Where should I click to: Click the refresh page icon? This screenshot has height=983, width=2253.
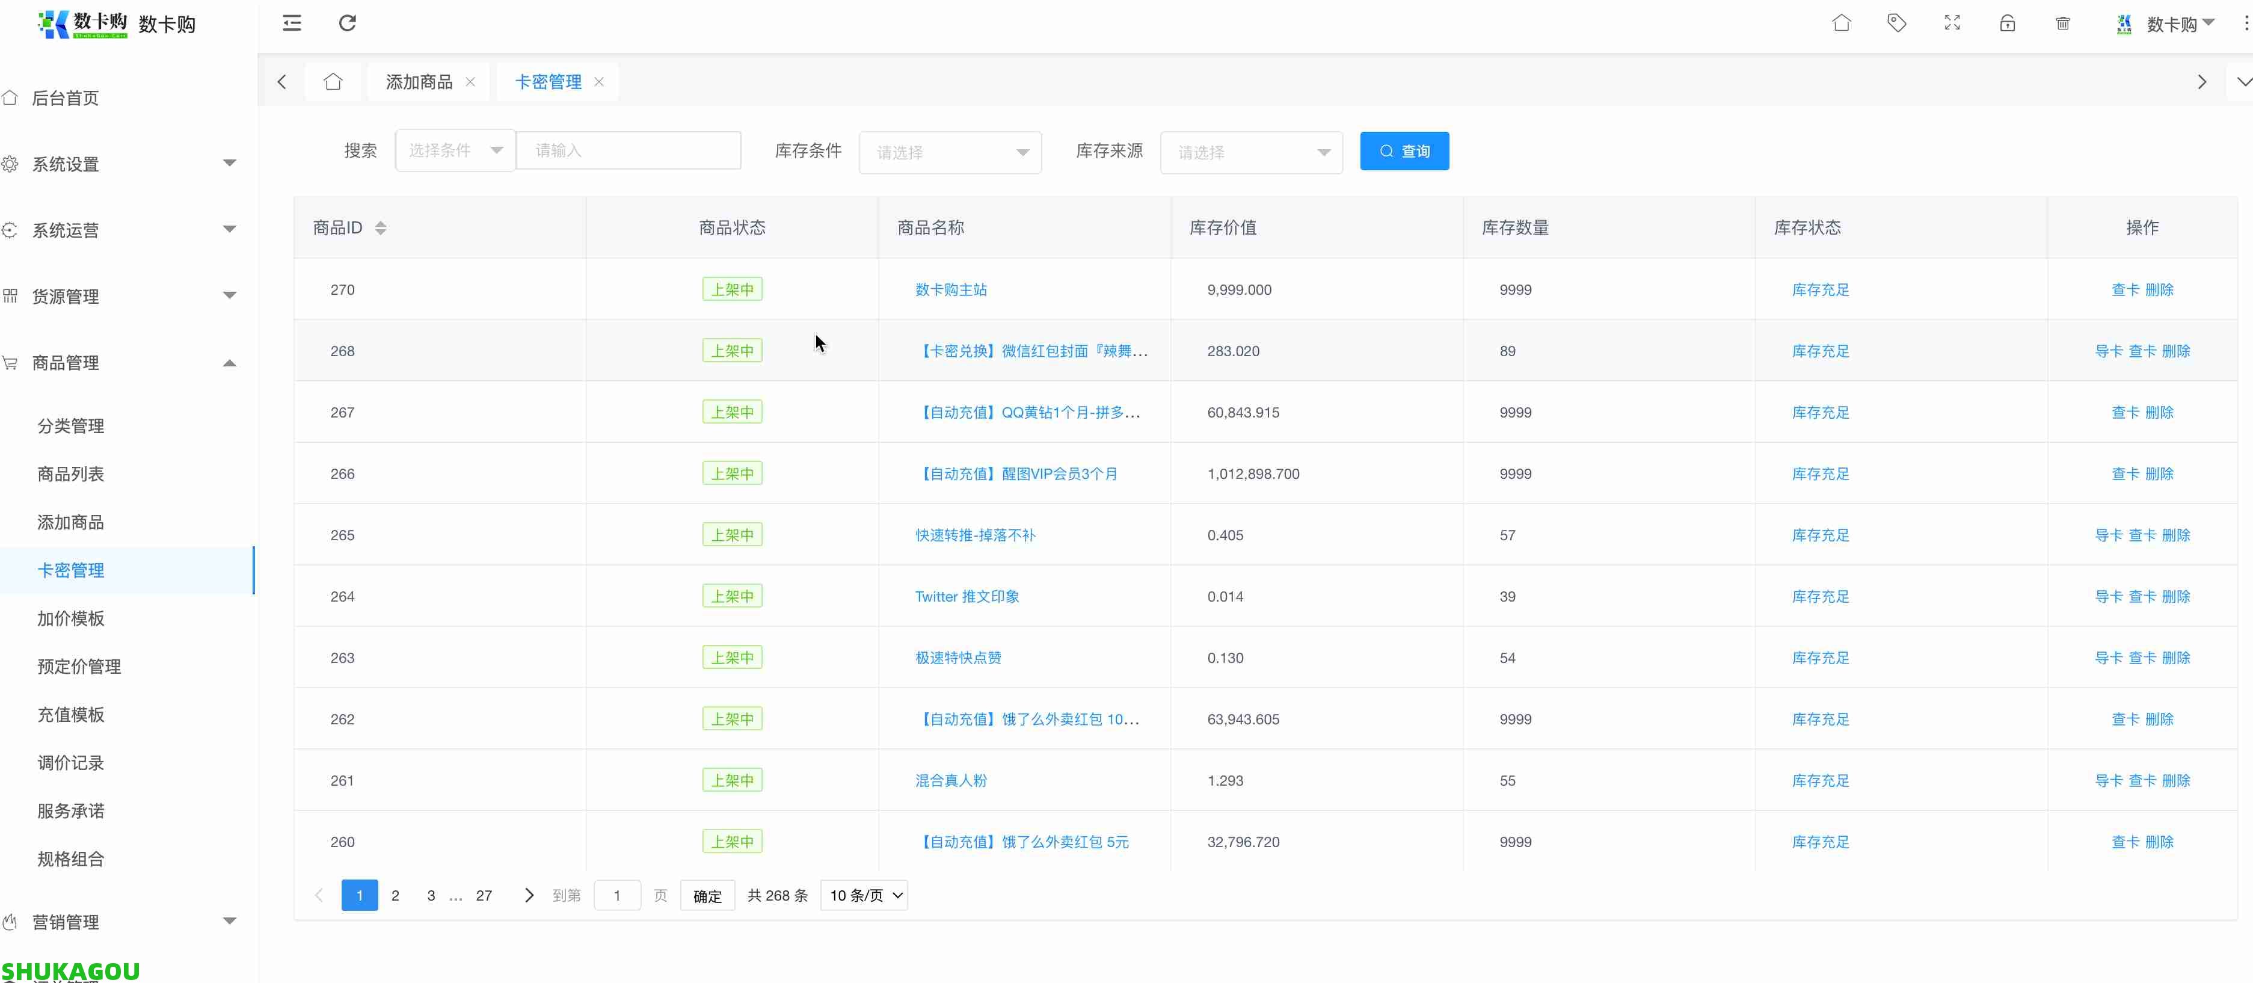347,23
